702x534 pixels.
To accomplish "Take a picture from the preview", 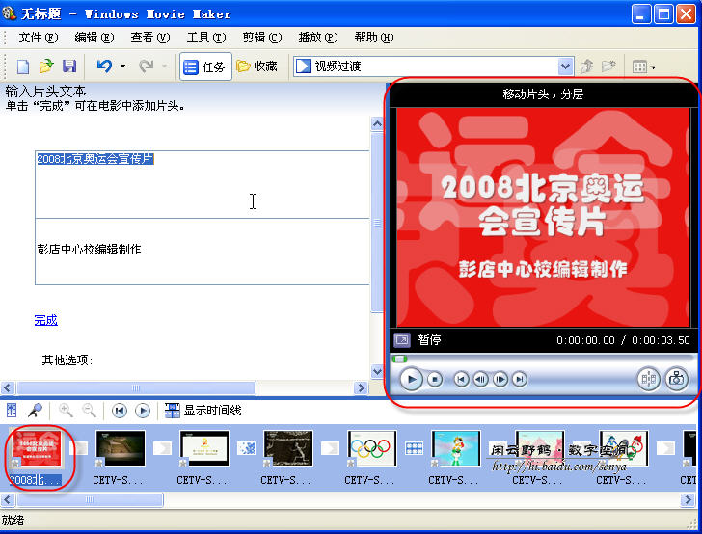I will click(x=676, y=380).
